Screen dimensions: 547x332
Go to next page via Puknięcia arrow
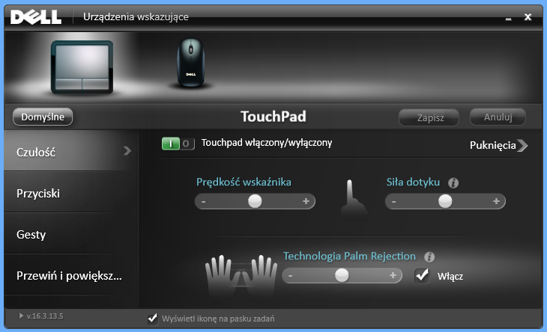click(522, 146)
